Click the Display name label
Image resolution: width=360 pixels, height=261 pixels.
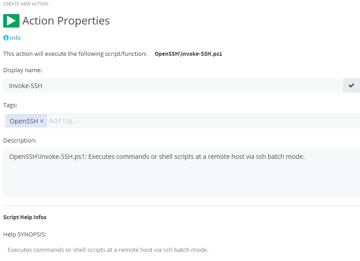click(x=23, y=70)
